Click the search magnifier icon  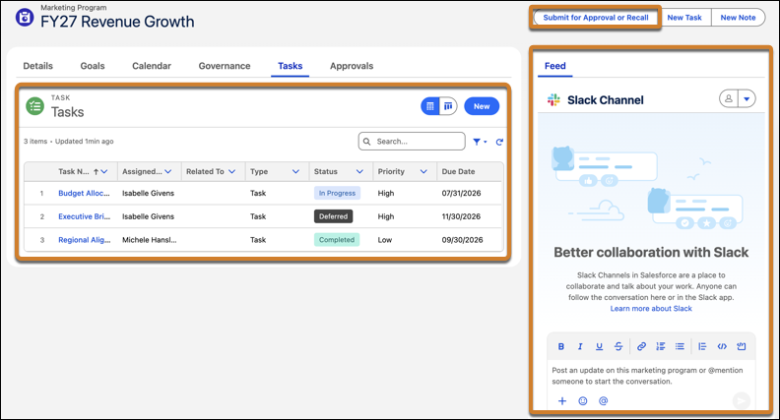(x=366, y=142)
